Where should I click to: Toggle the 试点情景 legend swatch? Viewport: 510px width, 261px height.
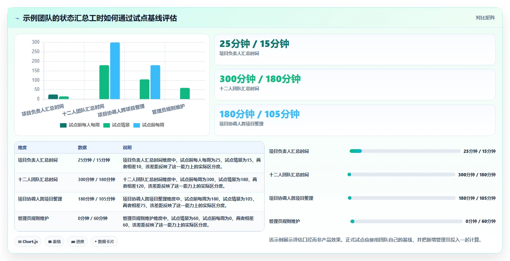[x=106, y=125]
